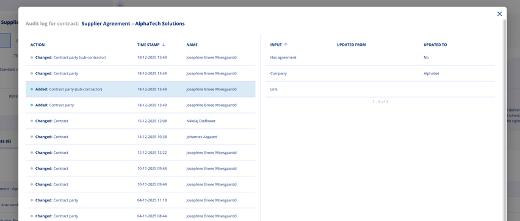Click the TIME STAMP column header label
The image size is (520, 221).
148,45
